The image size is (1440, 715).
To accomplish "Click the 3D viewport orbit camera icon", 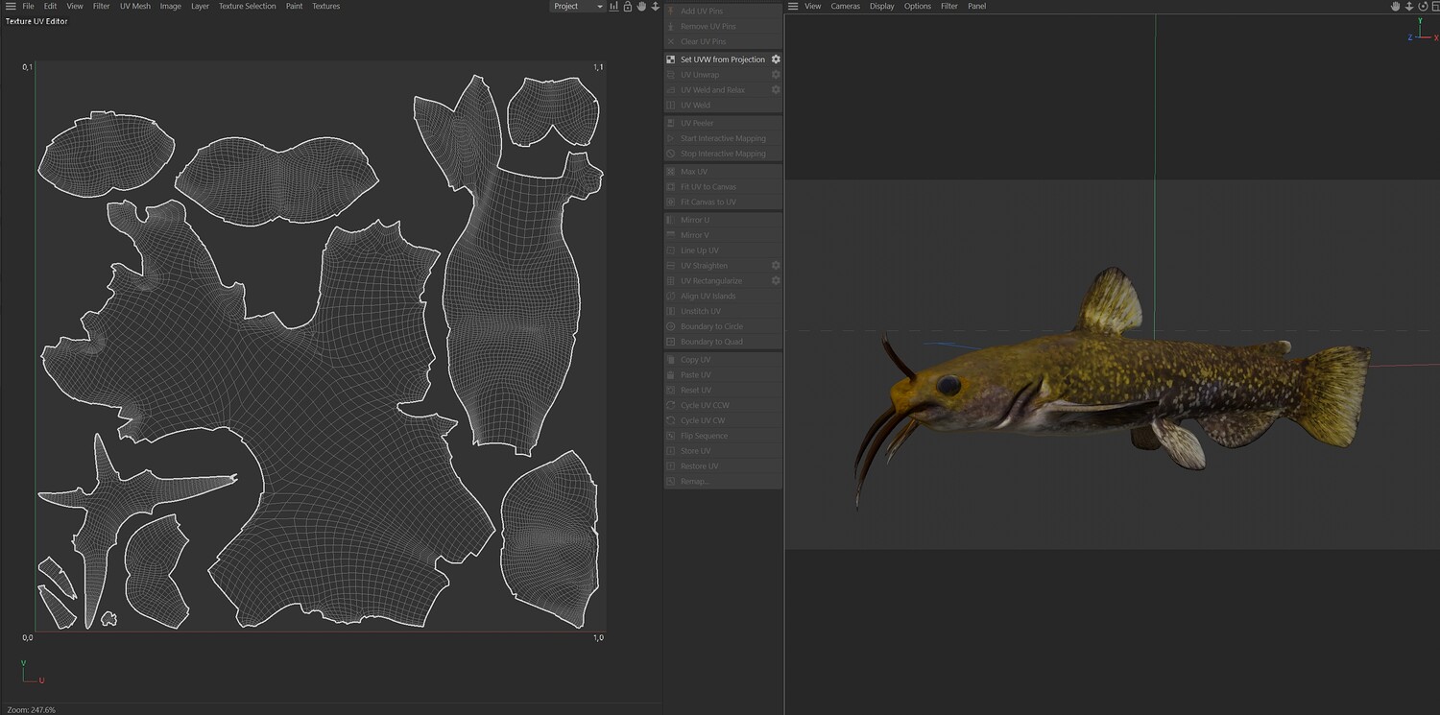I will pyautogui.click(x=1421, y=7).
